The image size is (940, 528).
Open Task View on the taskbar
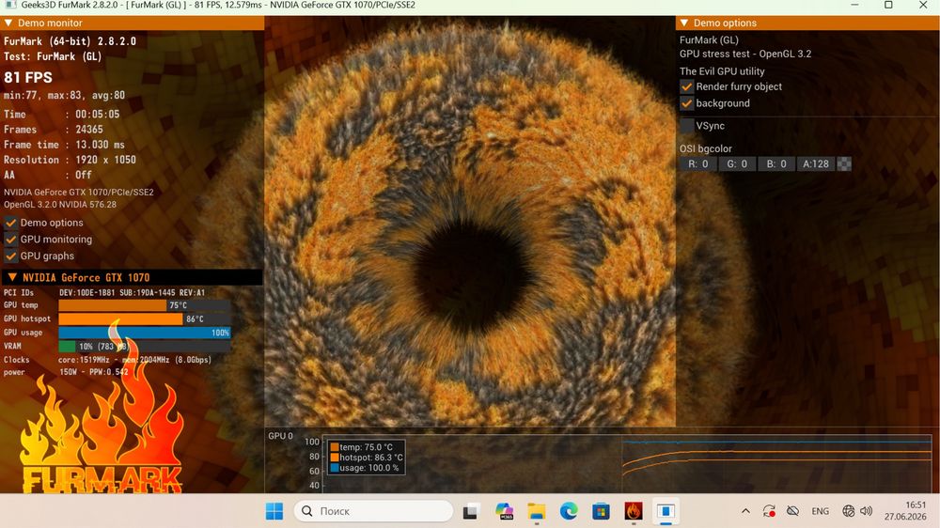pyautogui.click(x=471, y=511)
